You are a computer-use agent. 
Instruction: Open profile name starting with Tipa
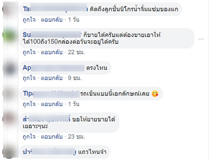coord(51,94)
